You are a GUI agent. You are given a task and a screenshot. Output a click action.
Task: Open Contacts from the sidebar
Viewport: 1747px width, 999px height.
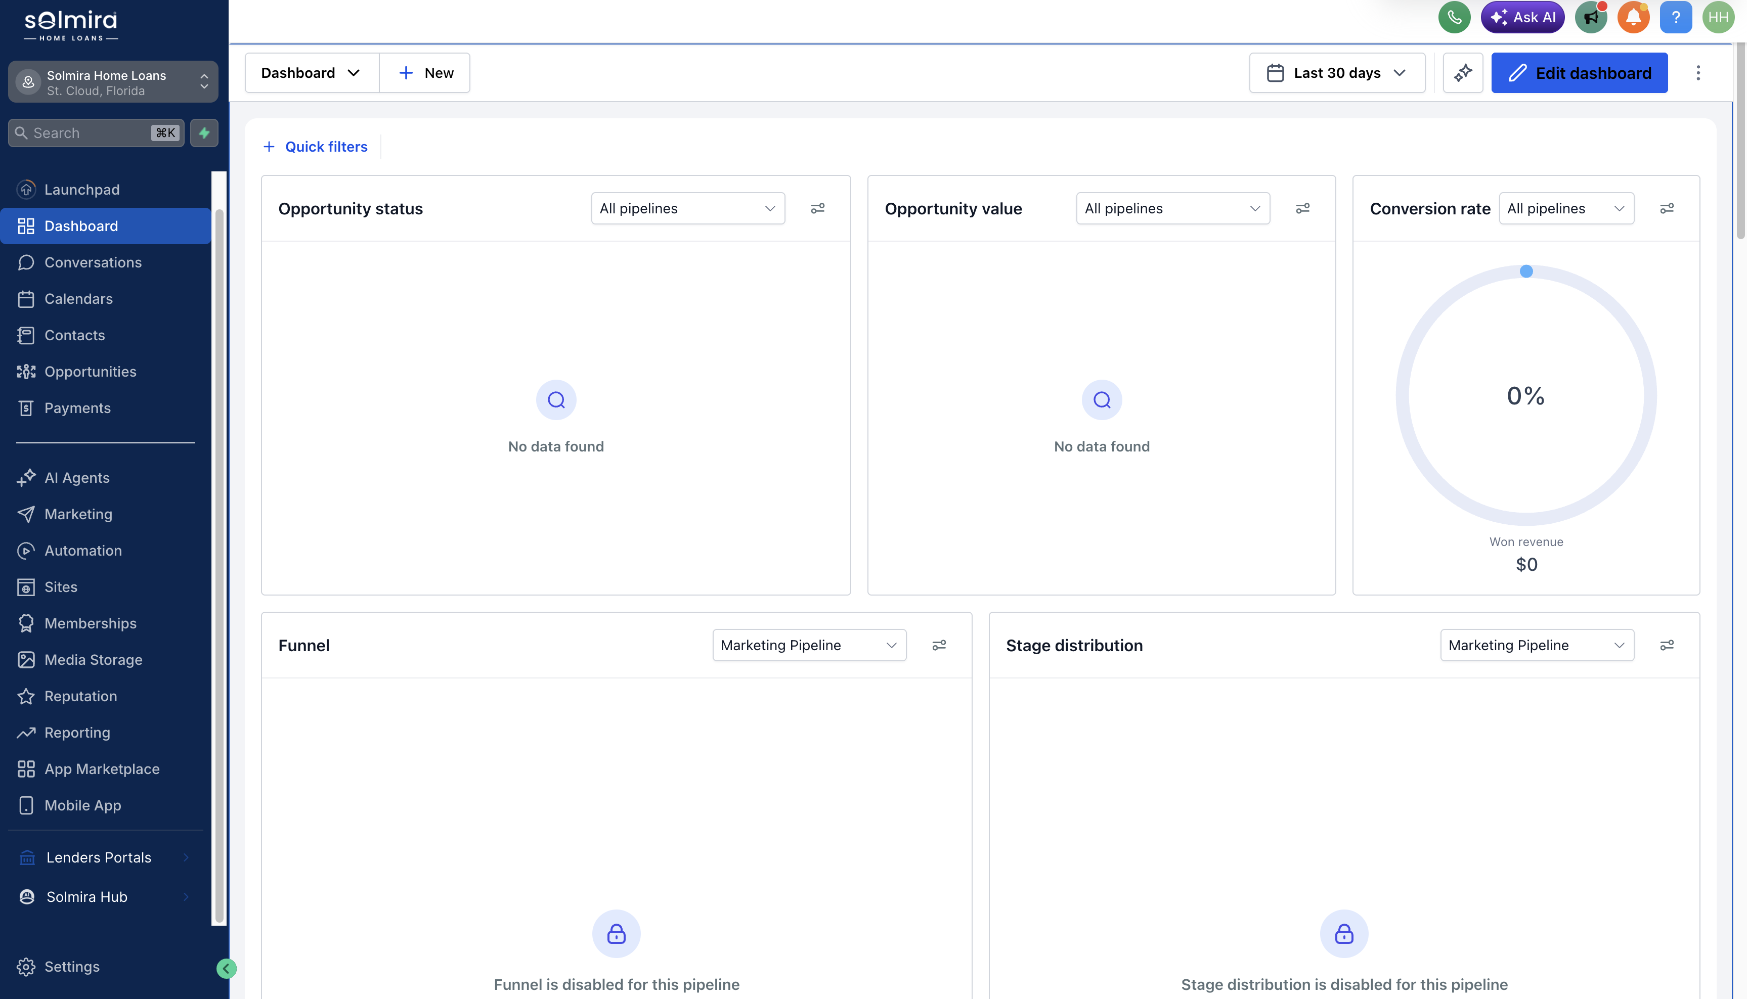click(106, 335)
